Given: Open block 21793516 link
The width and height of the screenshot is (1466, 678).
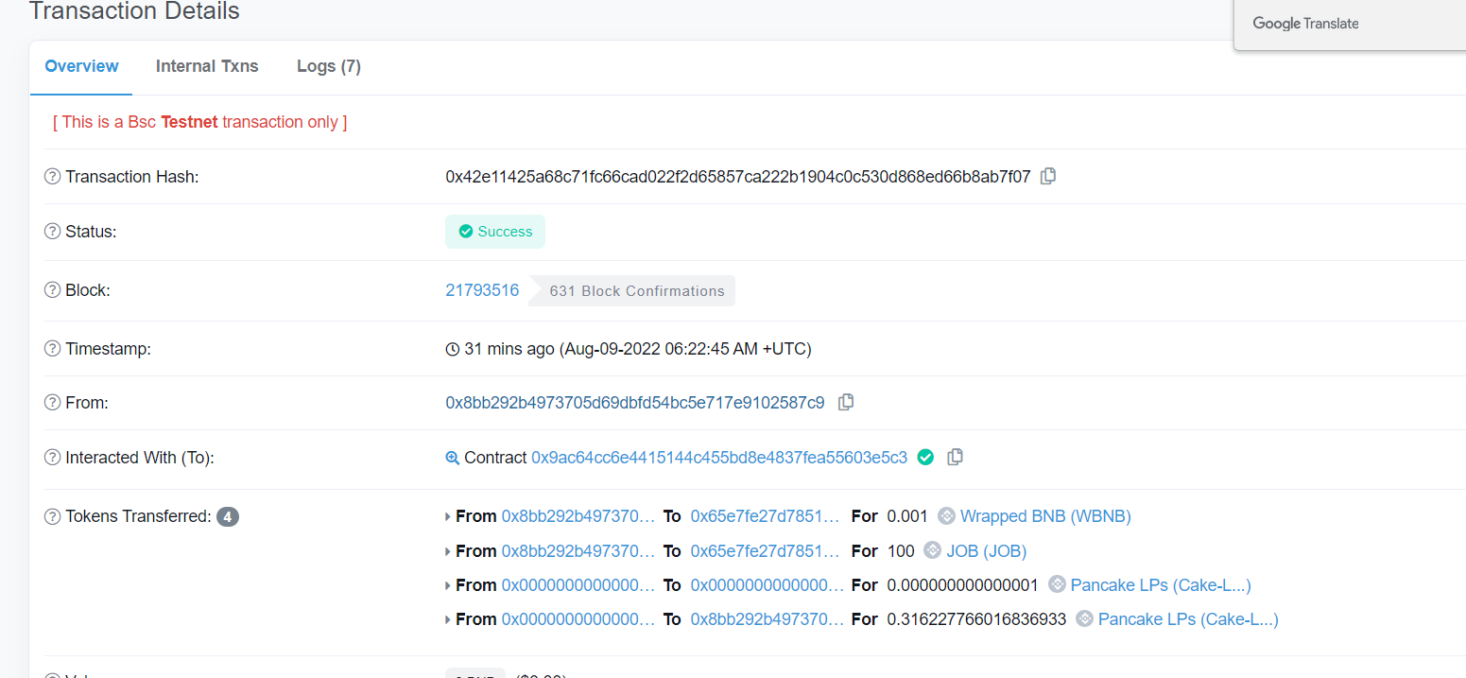Looking at the screenshot, I should (482, 290).
